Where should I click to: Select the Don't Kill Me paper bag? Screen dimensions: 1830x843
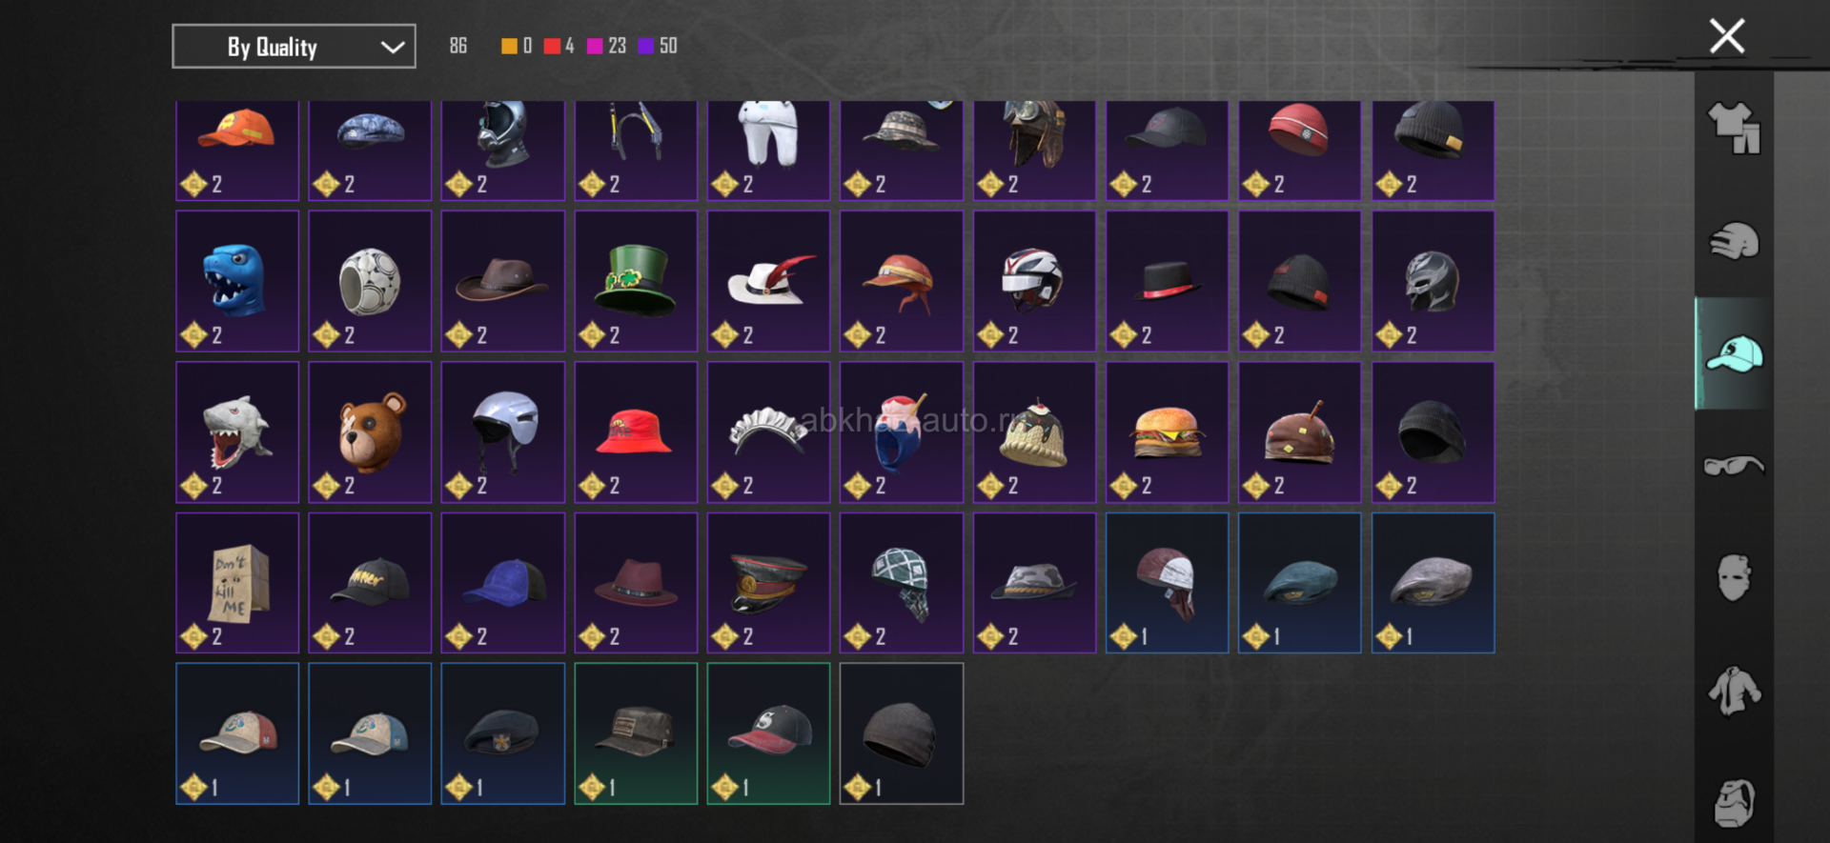coord(237,583)
